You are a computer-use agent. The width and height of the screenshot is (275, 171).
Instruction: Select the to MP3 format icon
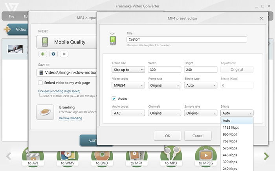(x=171, y=157)
